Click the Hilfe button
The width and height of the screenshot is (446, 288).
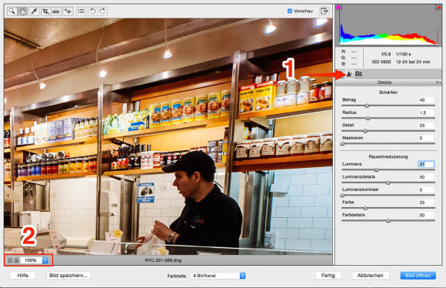23,275
